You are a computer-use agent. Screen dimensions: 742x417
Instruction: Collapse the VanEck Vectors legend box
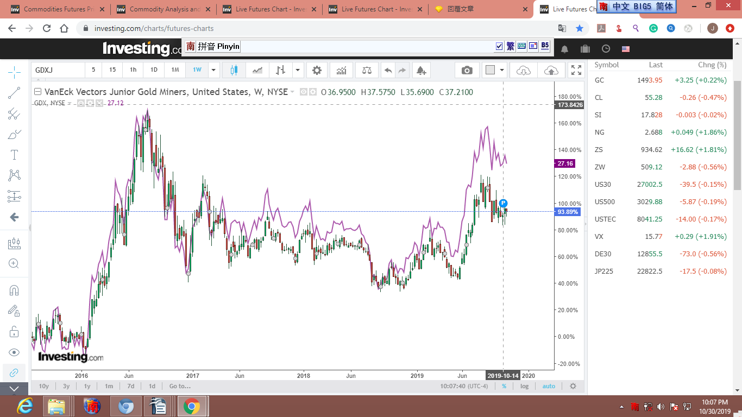tap(37, 92)
